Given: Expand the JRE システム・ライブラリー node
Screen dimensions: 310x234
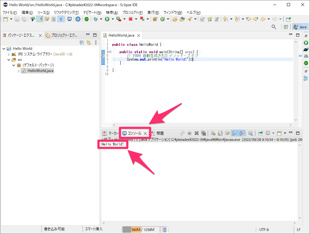Looking at the screenshot, I should 9,54.
